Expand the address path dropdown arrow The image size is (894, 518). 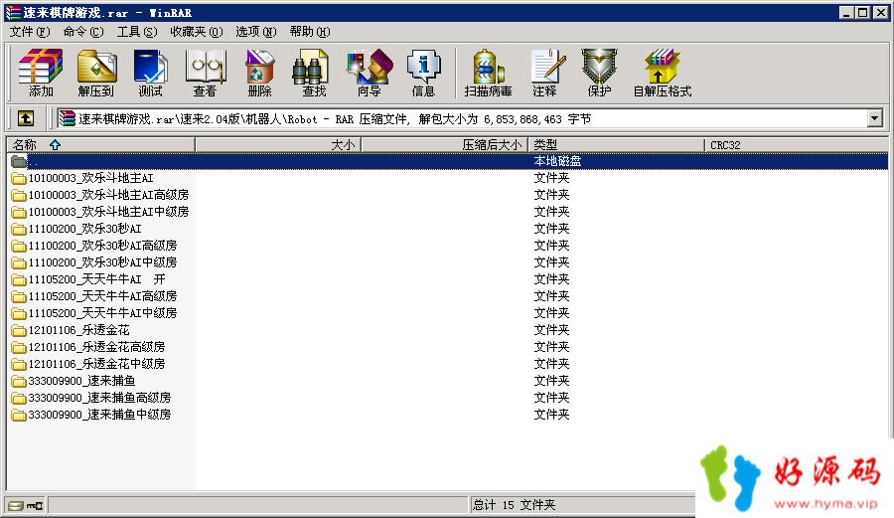[875, 118]
